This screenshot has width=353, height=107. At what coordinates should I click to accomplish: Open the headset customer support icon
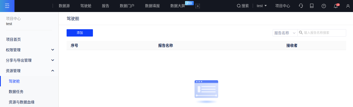click(x=301, y=6)
